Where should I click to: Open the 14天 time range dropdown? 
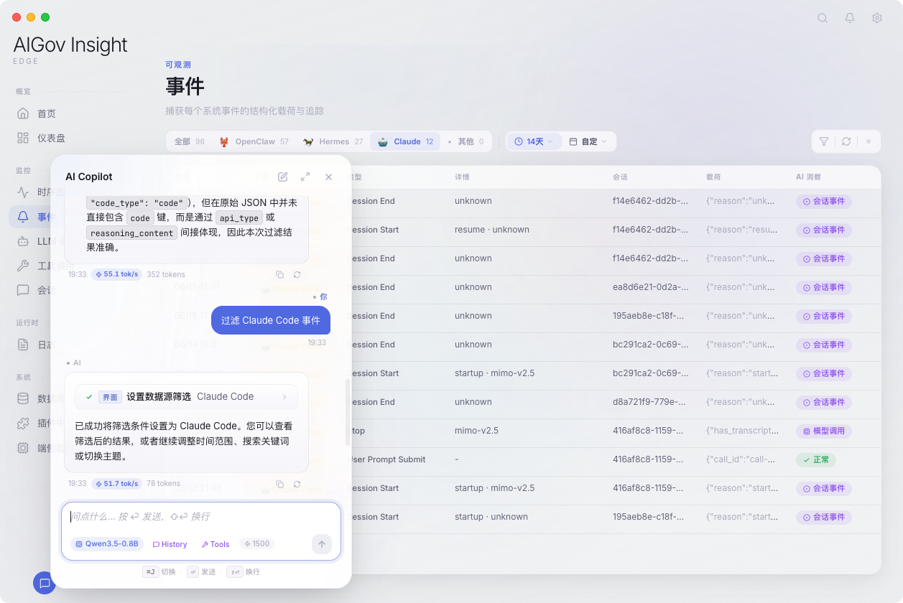pyautogui.click(x=534, y=141)
